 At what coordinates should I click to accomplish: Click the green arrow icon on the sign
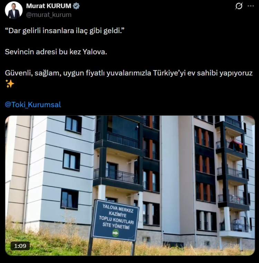click(115, 233)
